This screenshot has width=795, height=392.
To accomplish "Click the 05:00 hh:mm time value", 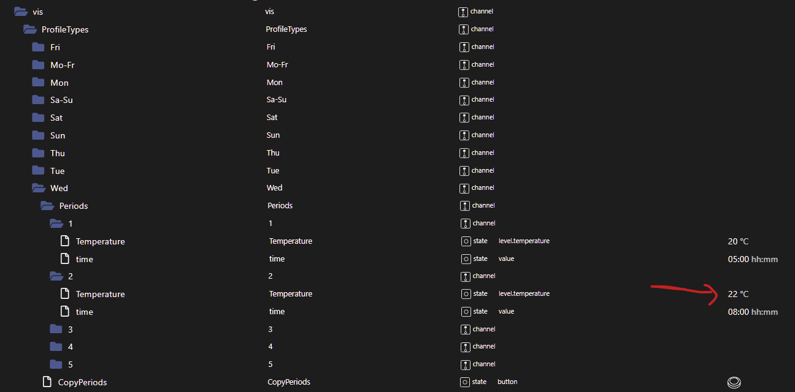I will point(753,258).
